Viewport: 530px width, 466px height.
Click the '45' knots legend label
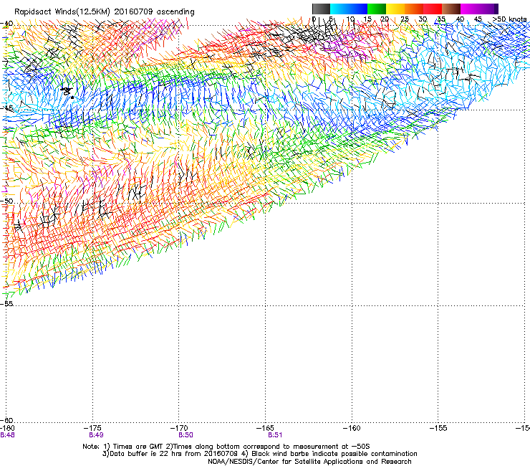click(x=478, y=19)
